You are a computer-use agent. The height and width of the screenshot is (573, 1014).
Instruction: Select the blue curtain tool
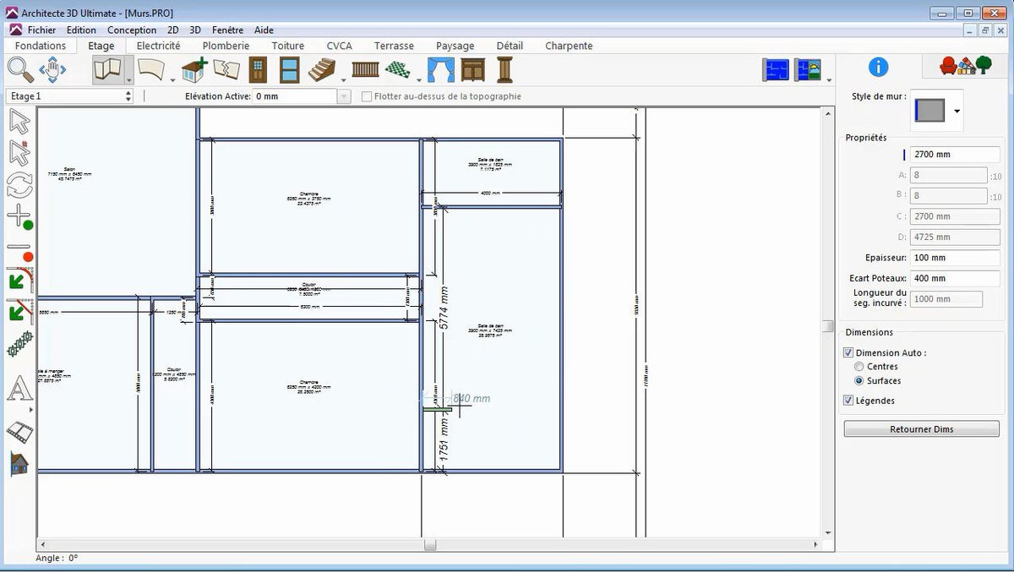pos(441,70)
